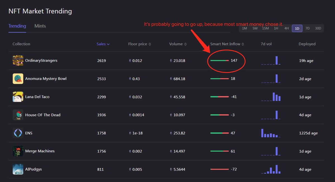Screen dimensions: 335x182
Task: Sort by the Sales column
Action: pos(103,44)
